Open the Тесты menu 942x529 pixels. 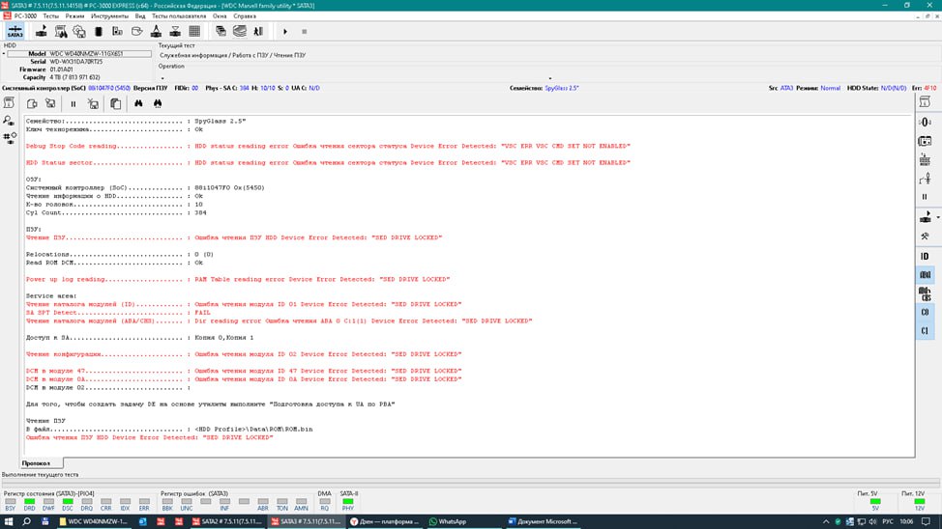tap(51, 16)
